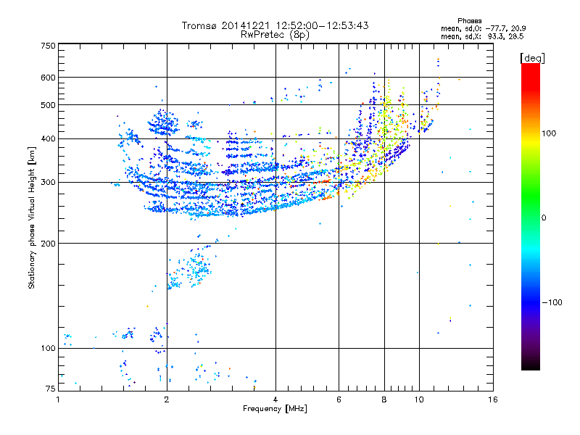Click the '[deg]' colorbar unit label
Viewport: 580px width, 435px height.
pos(532,58)
